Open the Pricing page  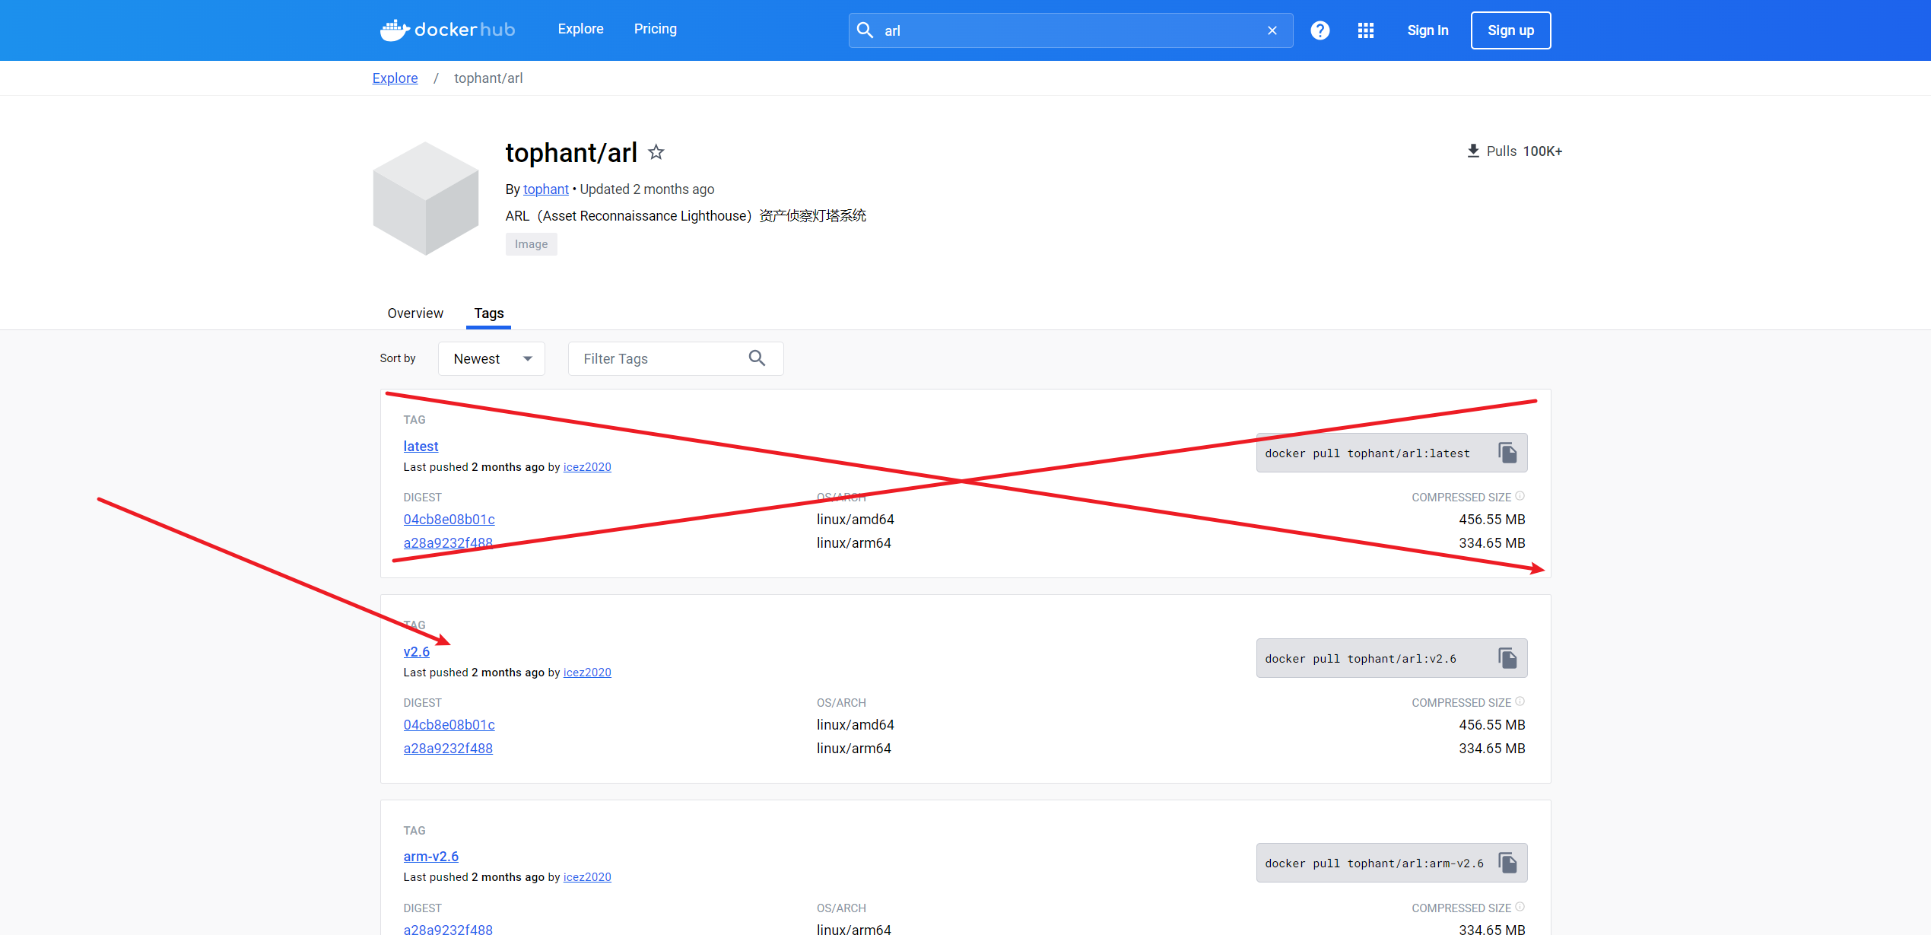coord(656,29)
